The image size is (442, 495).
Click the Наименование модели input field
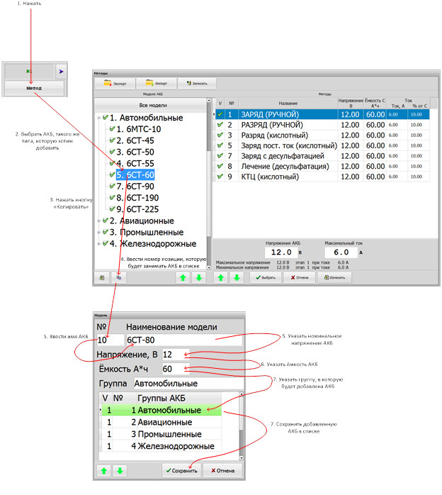[182, 340]
